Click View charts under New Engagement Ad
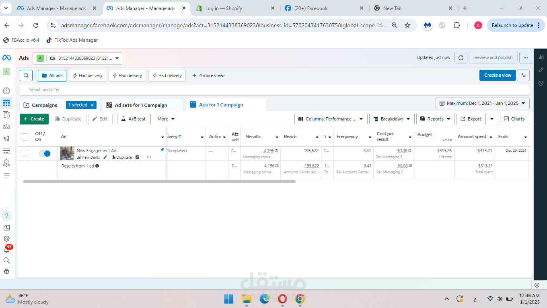 coord(88,157)
